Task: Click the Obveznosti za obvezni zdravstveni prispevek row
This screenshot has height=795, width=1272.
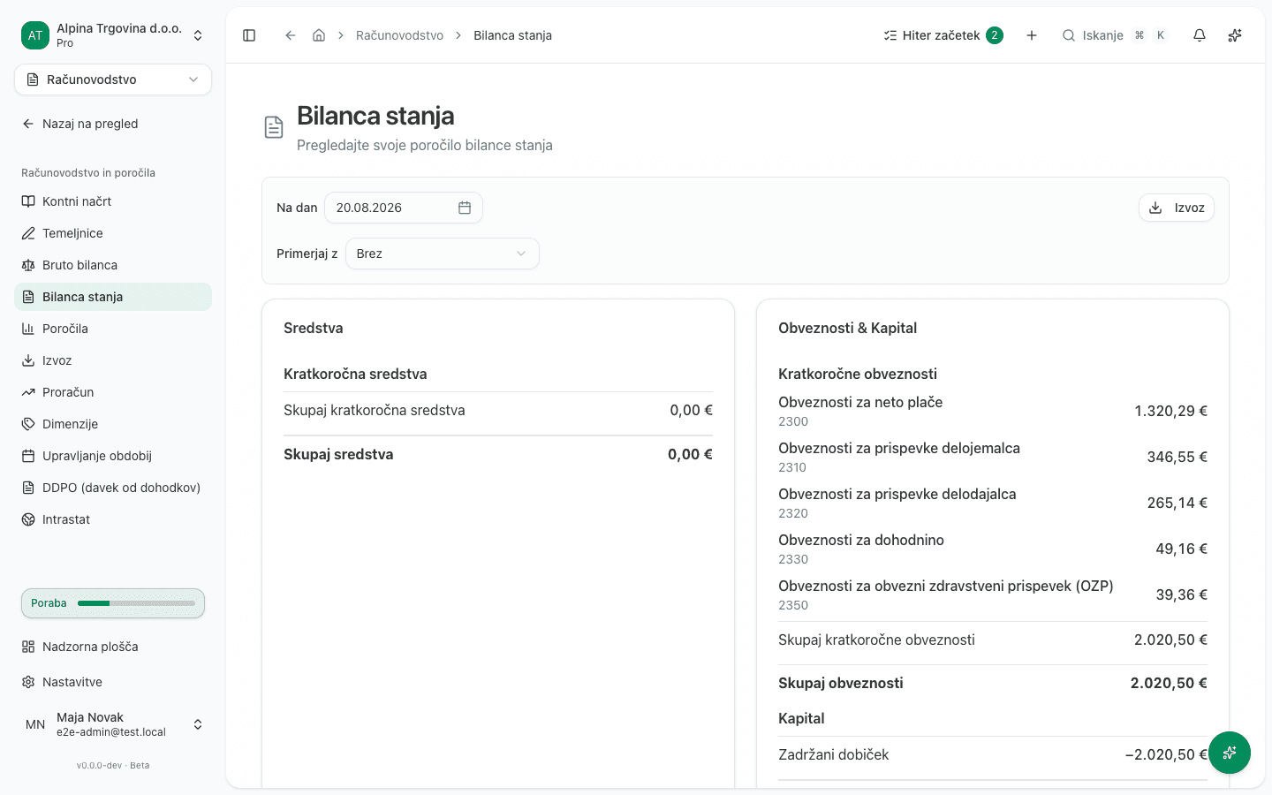Action: click(x=993, y=594)
